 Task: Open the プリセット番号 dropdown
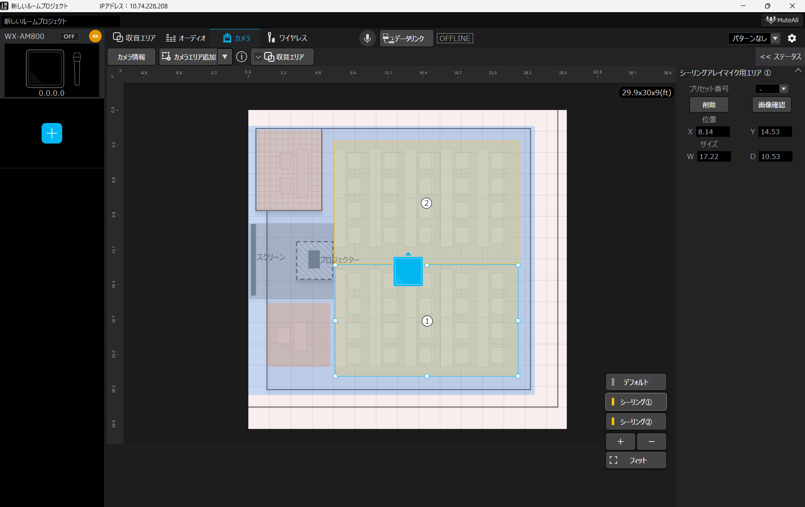coord(771,89)
